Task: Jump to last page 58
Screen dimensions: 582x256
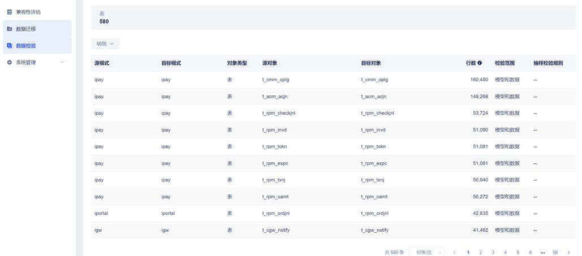Action: 555,252
